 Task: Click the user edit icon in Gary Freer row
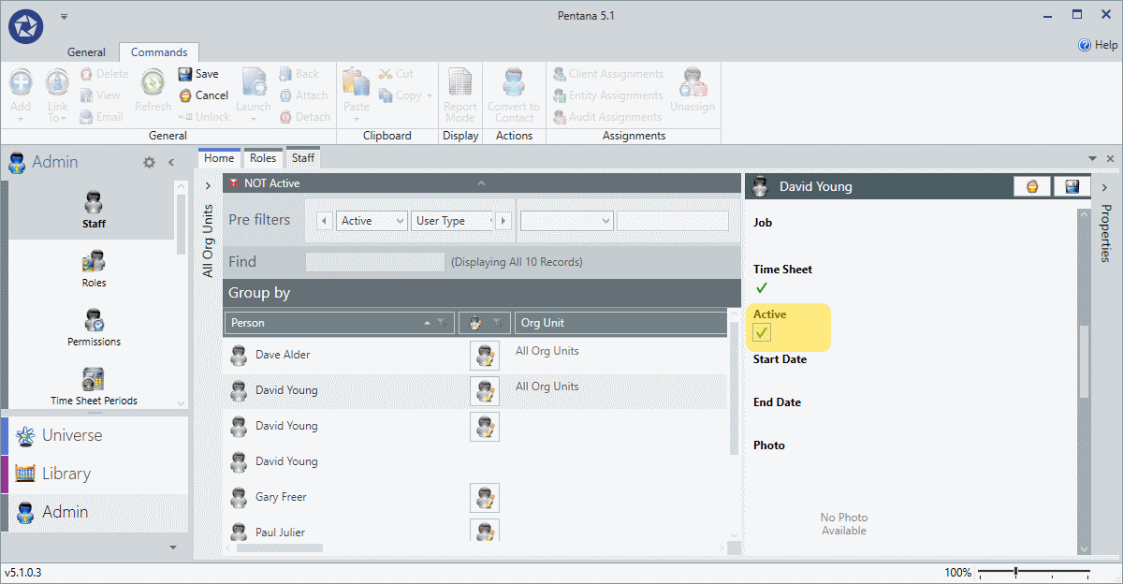[485, 497]
